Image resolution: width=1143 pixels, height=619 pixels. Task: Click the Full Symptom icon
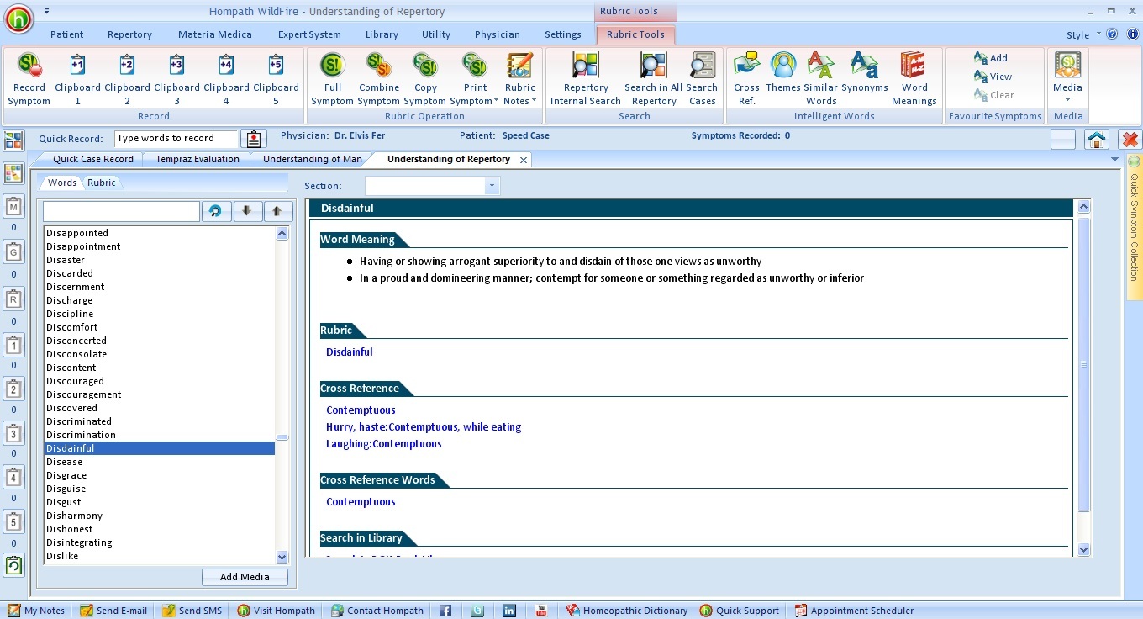coord(333,79)
